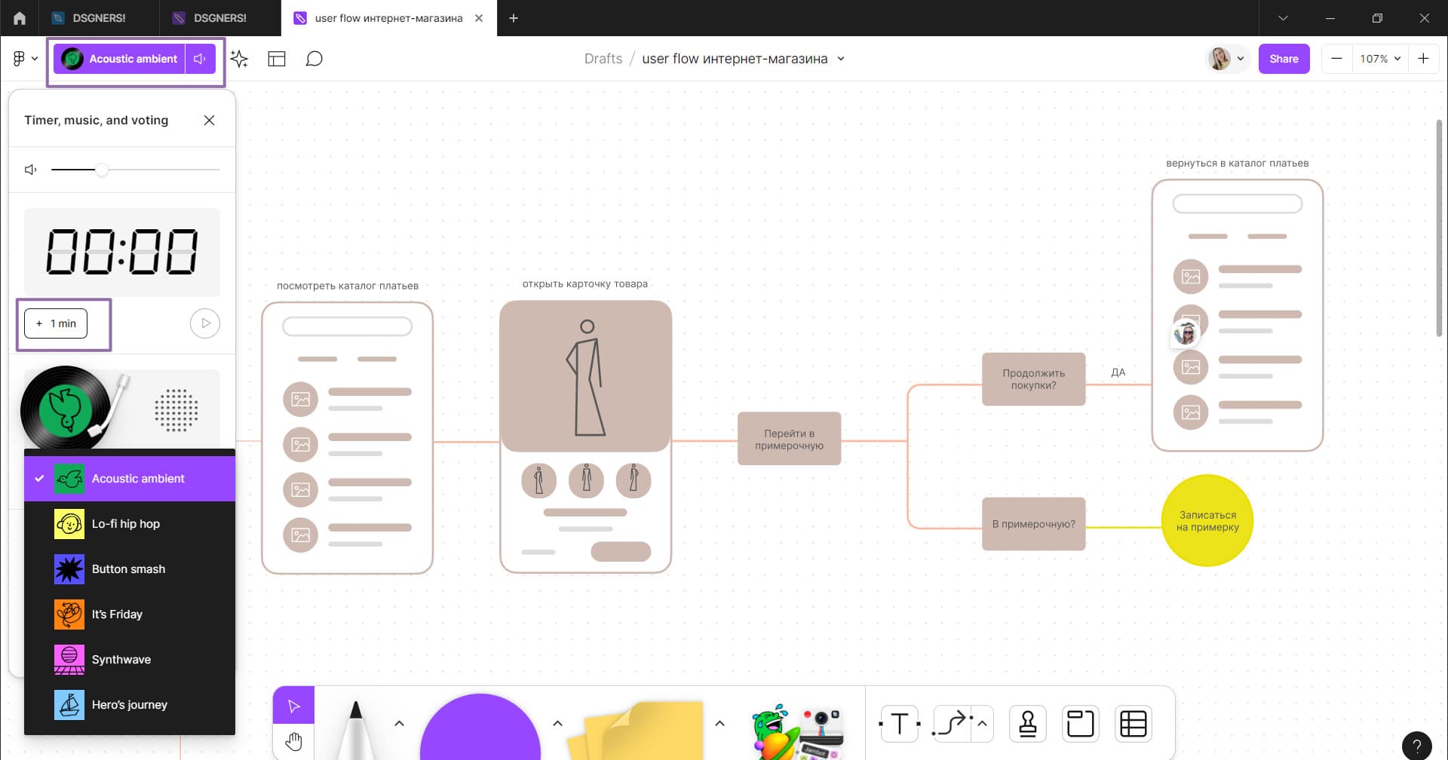The width and height of the screenshot is (1448, 760).
Task: Select the Move cursor tool
Action: (x=293, y=706)
